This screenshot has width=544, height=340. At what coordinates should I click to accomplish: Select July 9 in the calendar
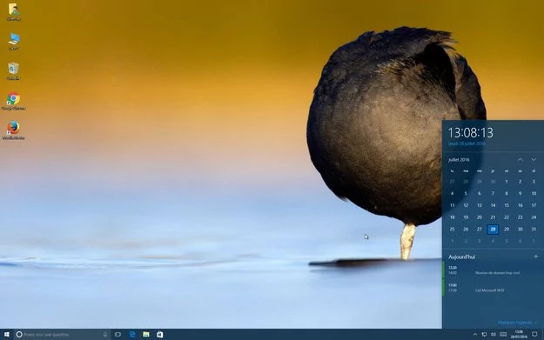point(520,193)
